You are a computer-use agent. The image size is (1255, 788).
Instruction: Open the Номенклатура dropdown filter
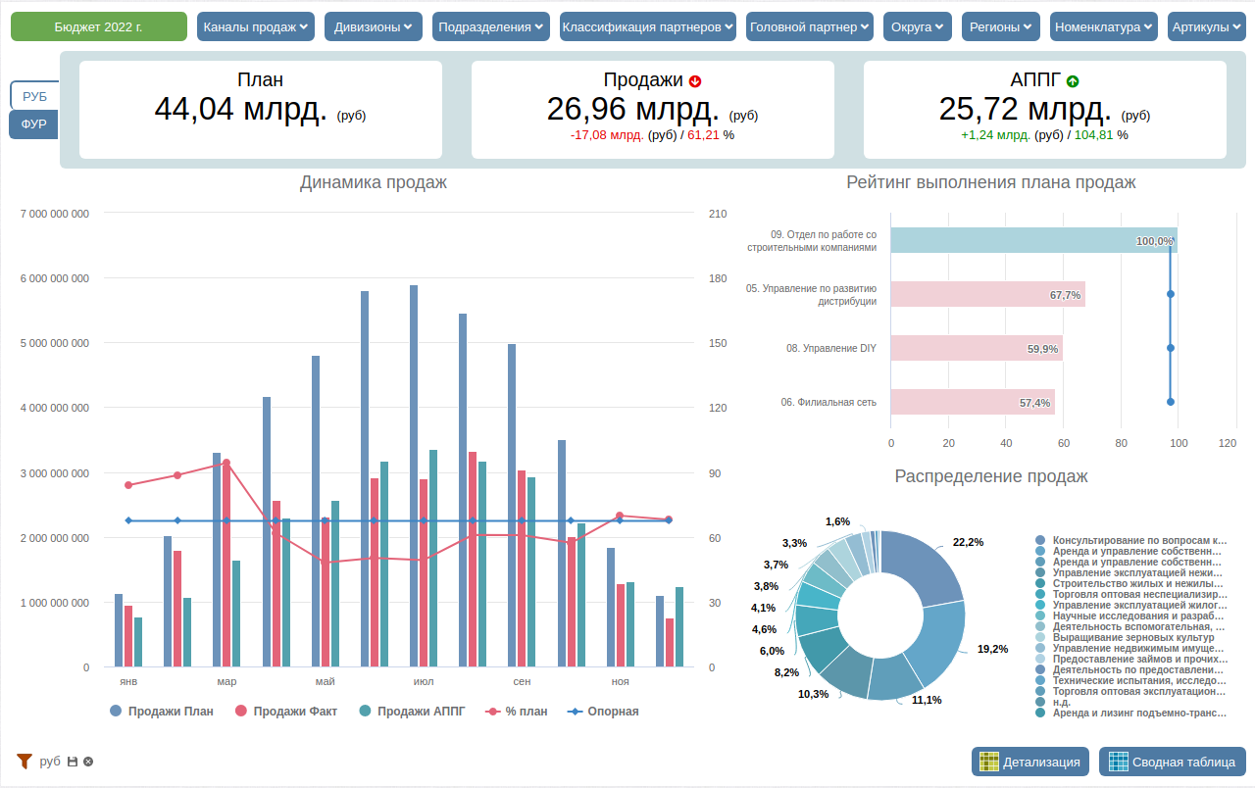click(x=1104, y=26)
